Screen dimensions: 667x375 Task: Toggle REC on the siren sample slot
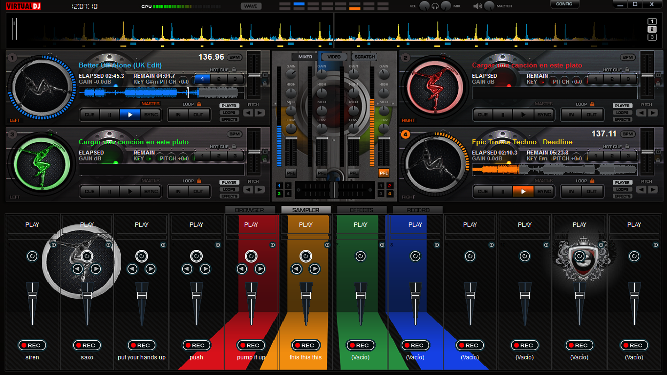(32, 345)
